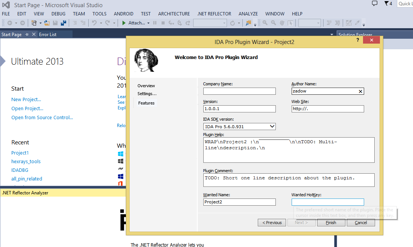
Task: Open the Attach button dropdown arrow
Action: point(148,23)
